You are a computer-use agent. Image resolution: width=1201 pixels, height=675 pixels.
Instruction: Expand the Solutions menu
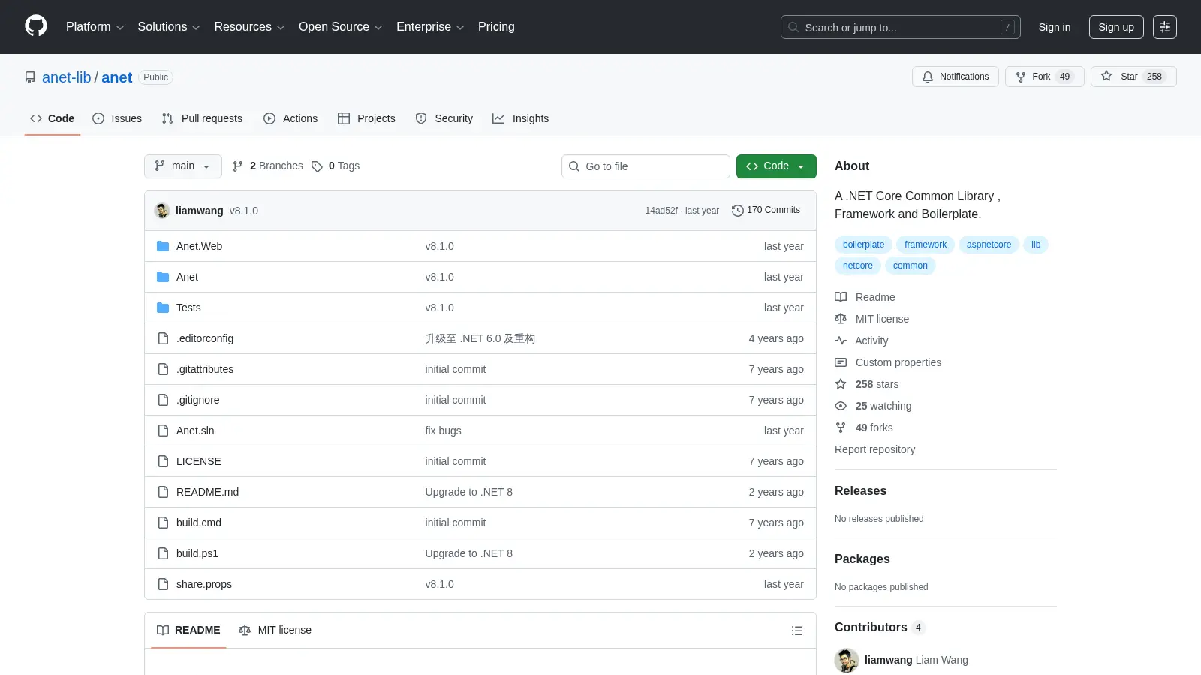tap(169, 27)
